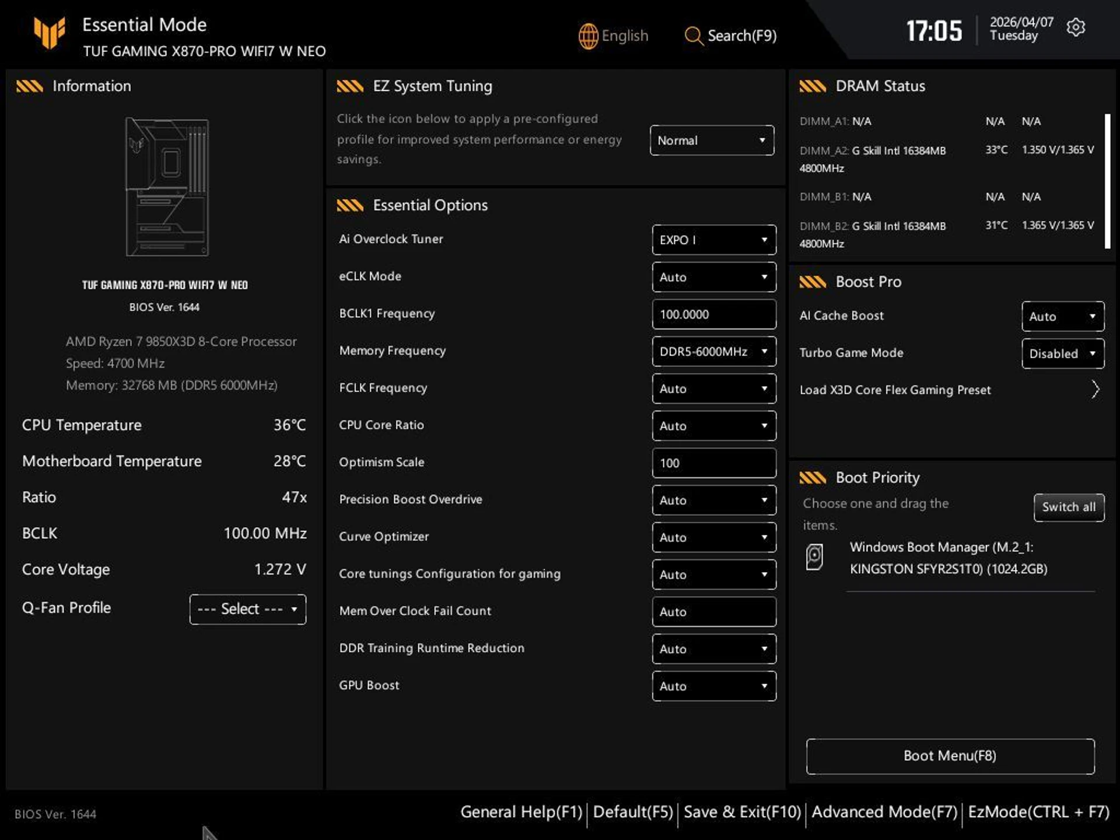The height and width of the screenshot is (840, 1120).
Task: Click the BCLK1 Frequency input field
Action: pos(714,314)
